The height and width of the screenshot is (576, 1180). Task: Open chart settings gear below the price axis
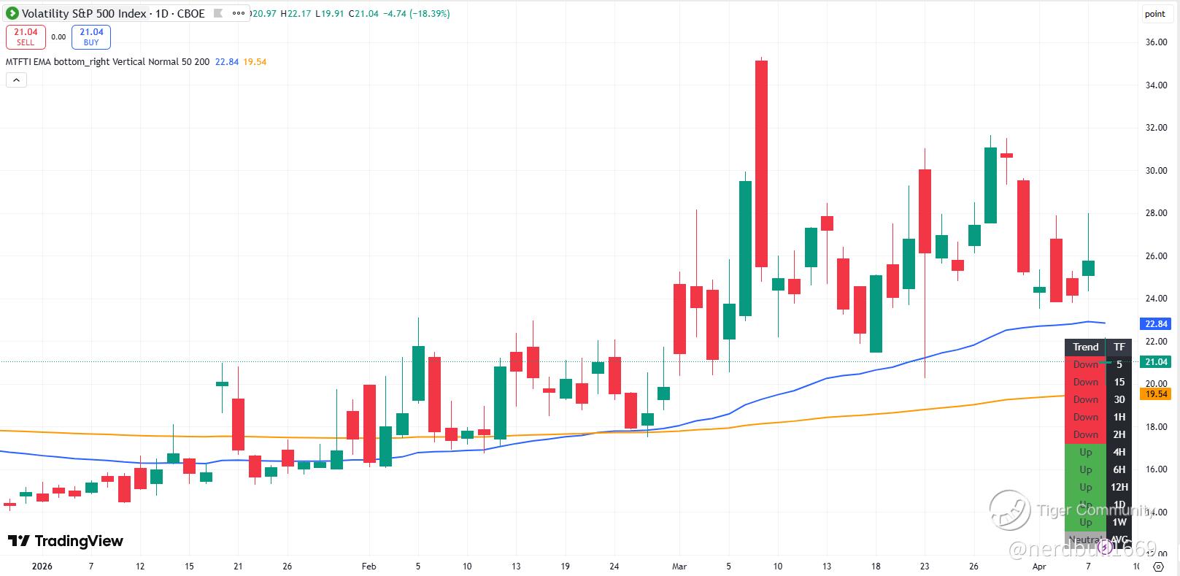(1158, 567)
